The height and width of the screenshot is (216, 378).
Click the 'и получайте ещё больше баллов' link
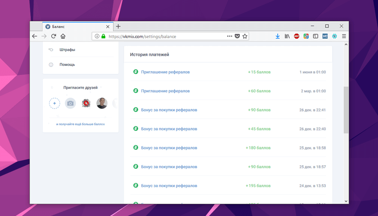(81, 124)
